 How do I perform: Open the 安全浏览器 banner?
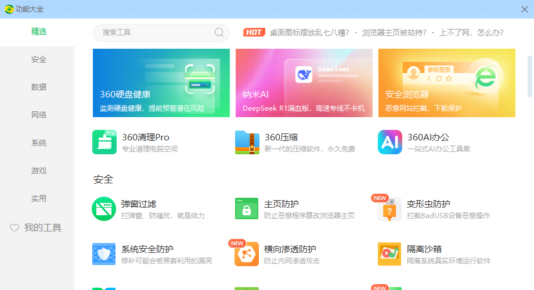(x=447, y=83)
